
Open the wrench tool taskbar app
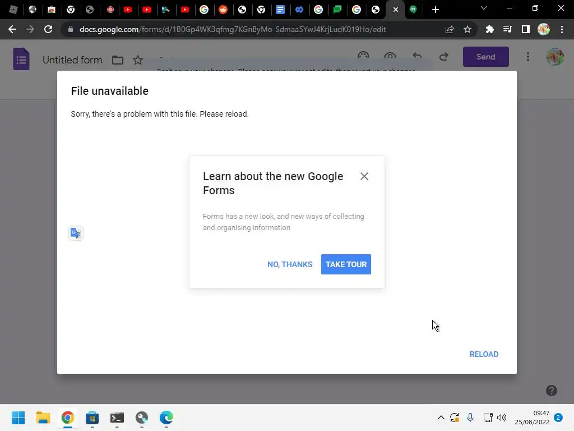pyautogui.click(x=142, y=418)
